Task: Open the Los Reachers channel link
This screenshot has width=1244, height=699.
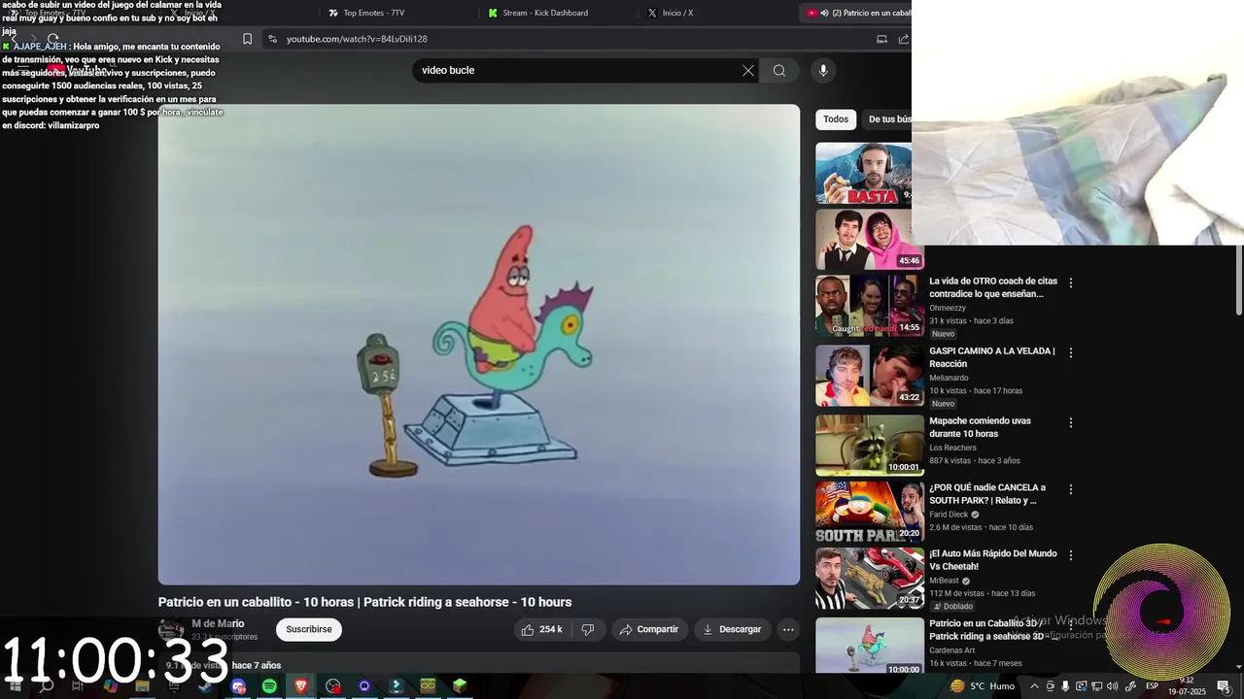Action: tap(952, 448)
